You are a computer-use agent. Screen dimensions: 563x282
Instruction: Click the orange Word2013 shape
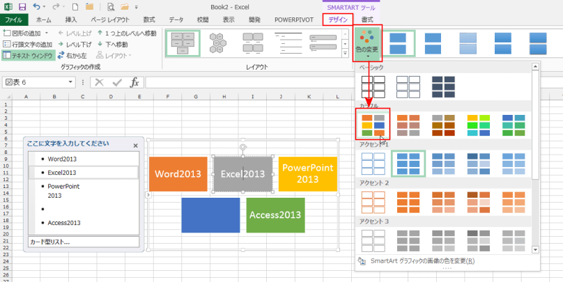point(178,174)
